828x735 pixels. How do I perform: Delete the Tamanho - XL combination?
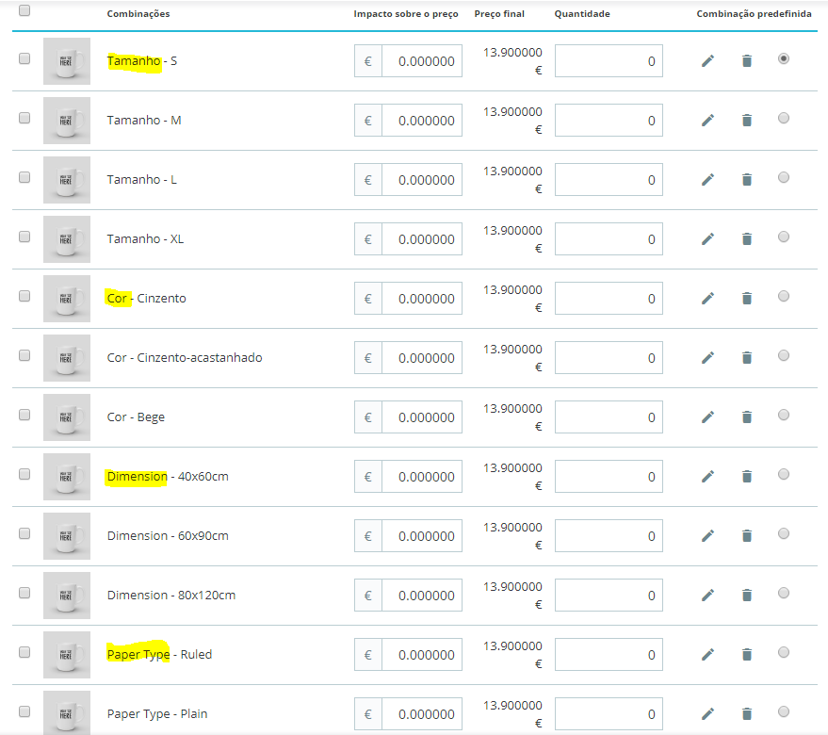click(747, 239)
